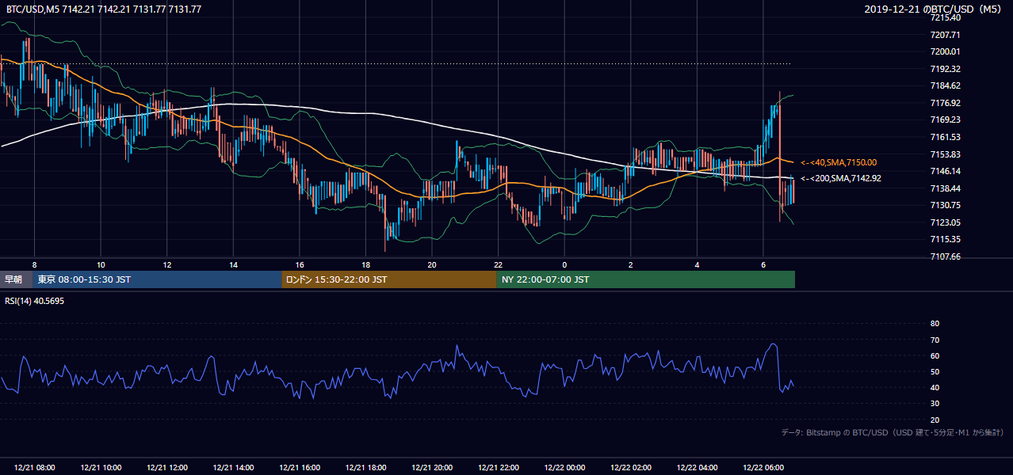Select the 7123.05 price label
Image resolution: width=1013 pixels, height=475 pixels.
(945, 222)
